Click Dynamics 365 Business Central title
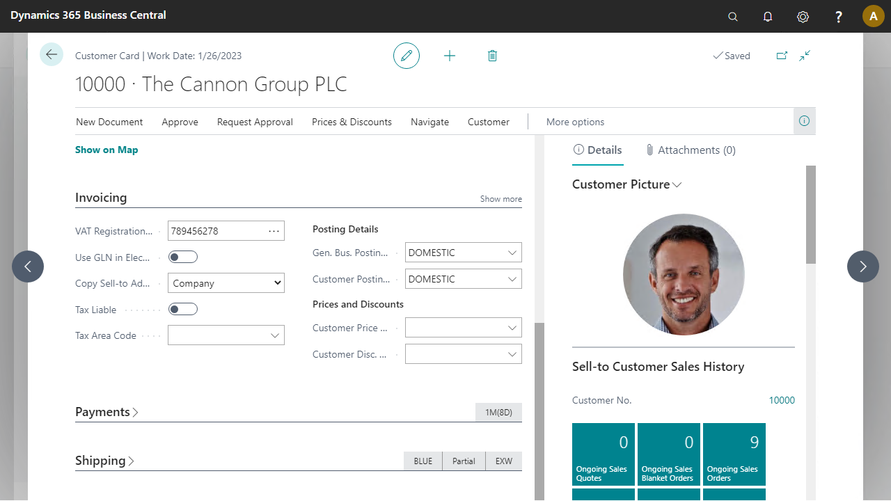 pos(88,15)
